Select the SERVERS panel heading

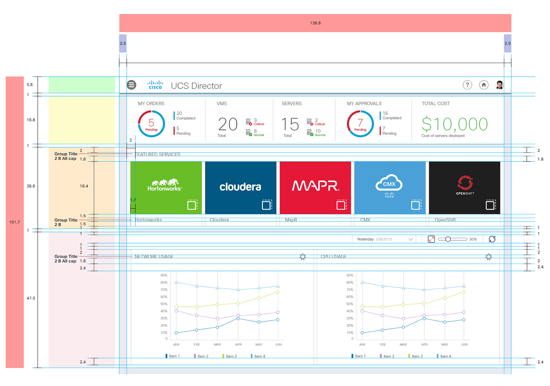(291, 104)
